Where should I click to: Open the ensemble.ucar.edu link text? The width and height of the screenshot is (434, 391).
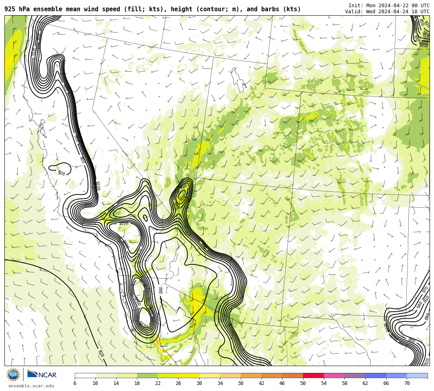[31, 386]
